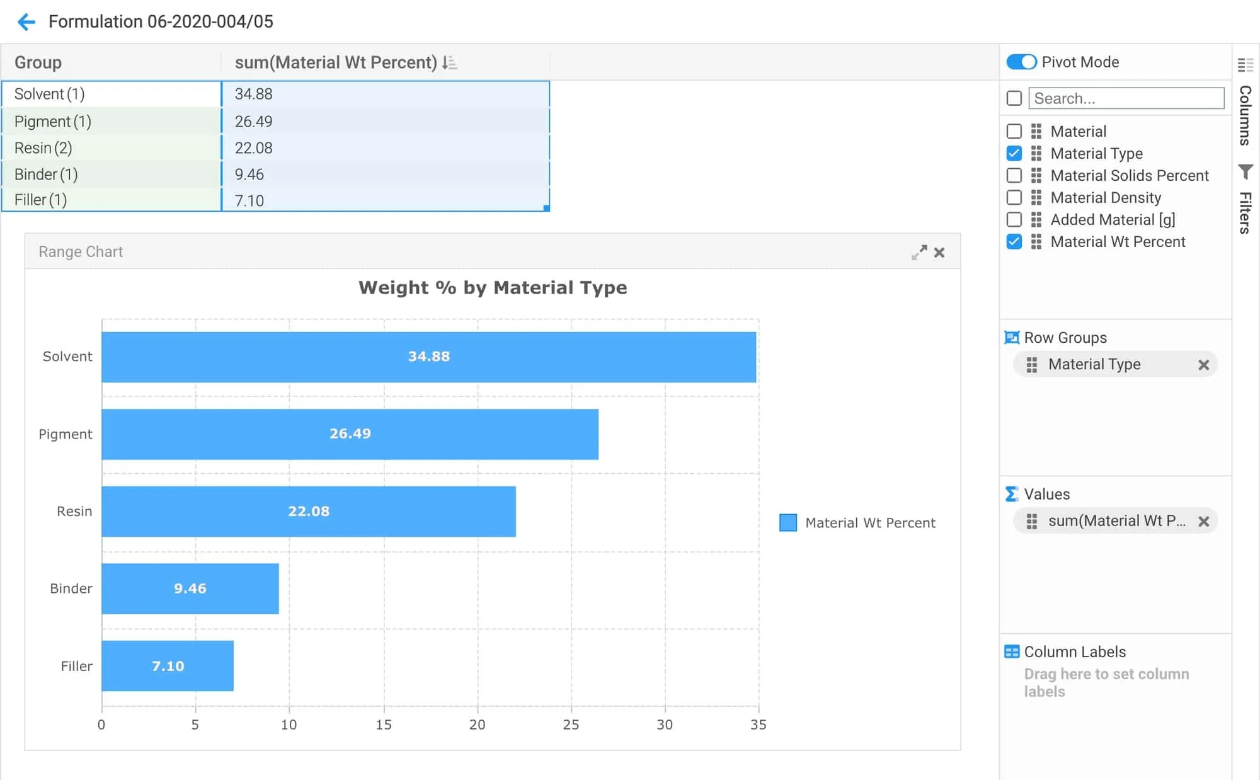Uncheck the Material Wt Percent checkbox

1014,241
